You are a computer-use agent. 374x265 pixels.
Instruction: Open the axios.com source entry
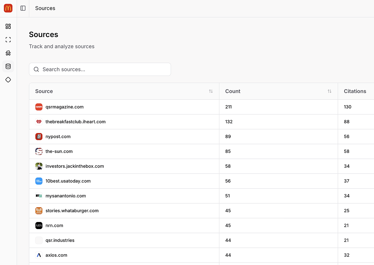[56, 255]
